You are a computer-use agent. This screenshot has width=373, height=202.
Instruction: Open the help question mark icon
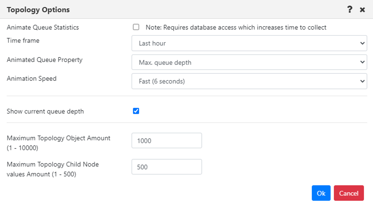point(349,10)
